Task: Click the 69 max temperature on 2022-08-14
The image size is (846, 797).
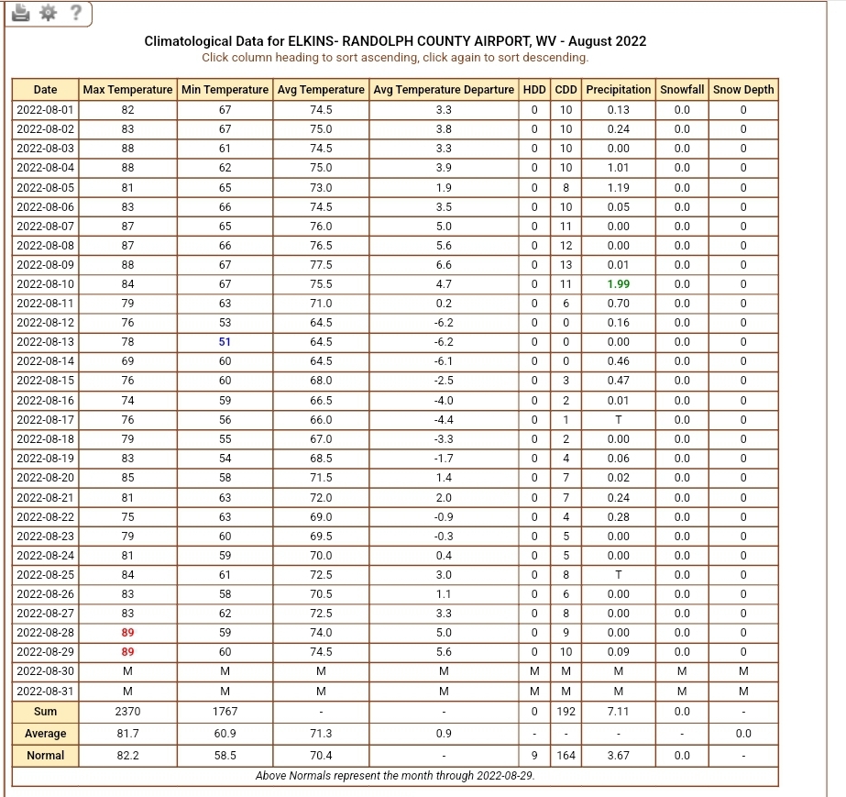Action: pos(128,361)
